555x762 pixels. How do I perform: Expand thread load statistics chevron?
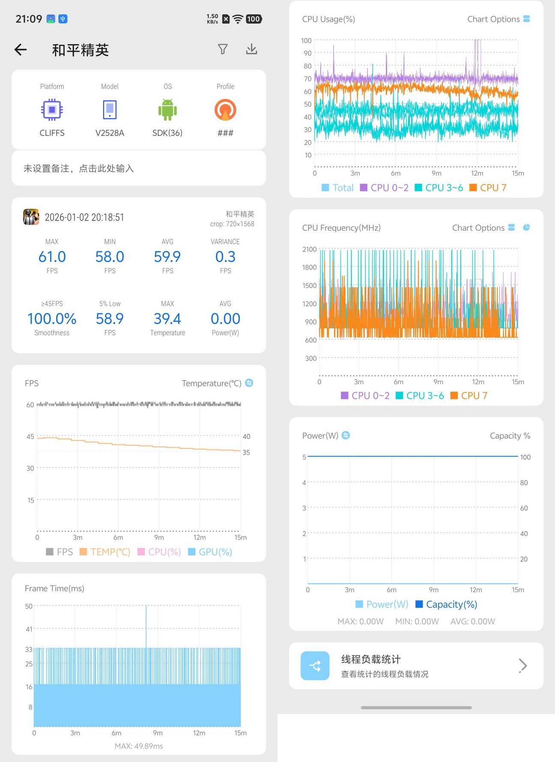click(x=522, y=666)
